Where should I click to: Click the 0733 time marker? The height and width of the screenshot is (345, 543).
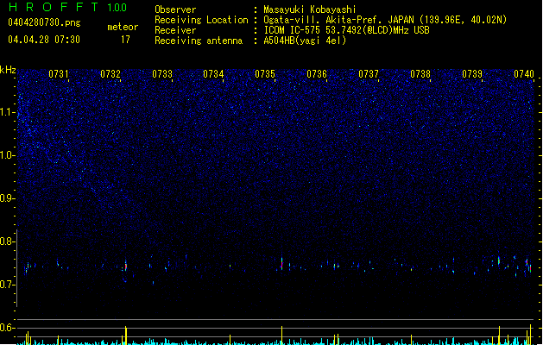pos(162,74)
